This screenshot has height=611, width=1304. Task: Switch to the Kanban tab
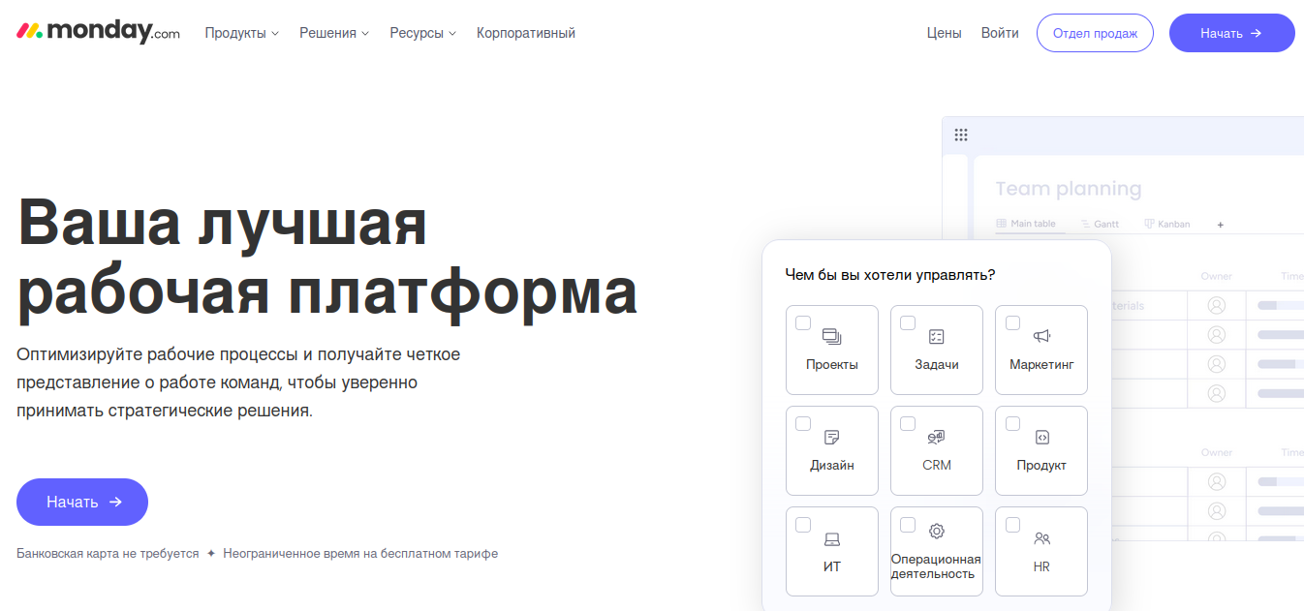click(x=1167, y=224)
